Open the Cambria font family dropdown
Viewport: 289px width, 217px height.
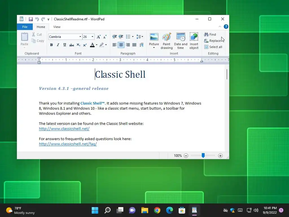pos(80,36)
